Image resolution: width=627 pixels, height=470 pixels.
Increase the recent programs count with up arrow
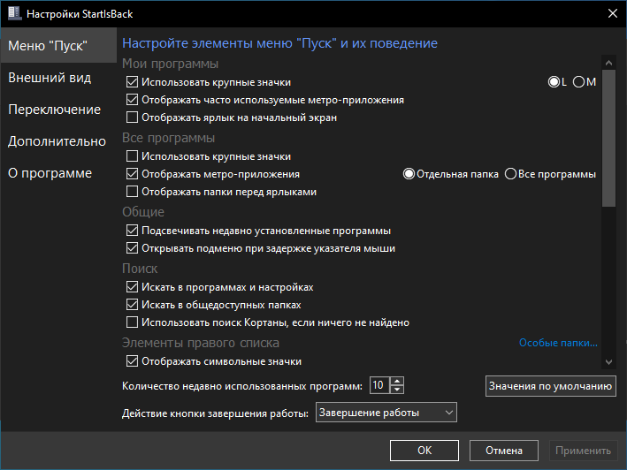(397, 381)
